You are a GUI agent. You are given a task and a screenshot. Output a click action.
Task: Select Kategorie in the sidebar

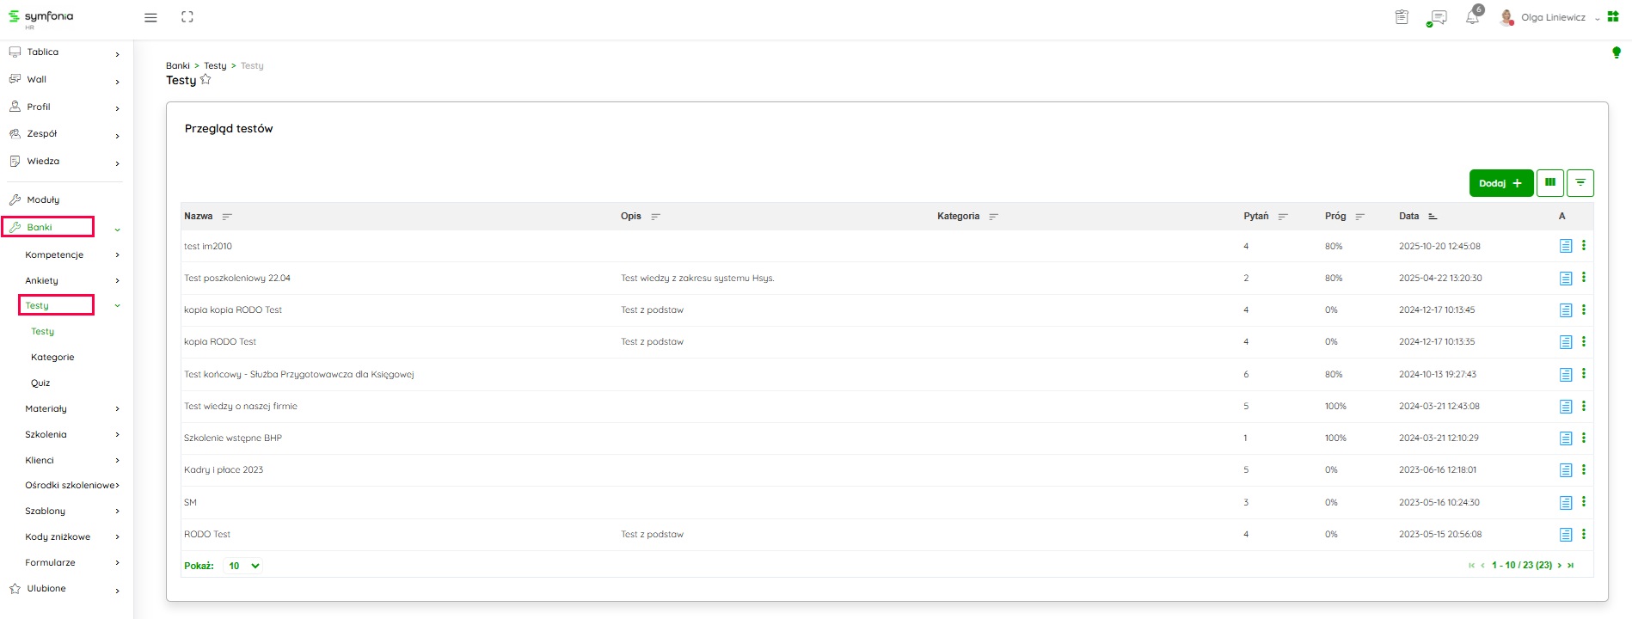(x=52, y=357)
